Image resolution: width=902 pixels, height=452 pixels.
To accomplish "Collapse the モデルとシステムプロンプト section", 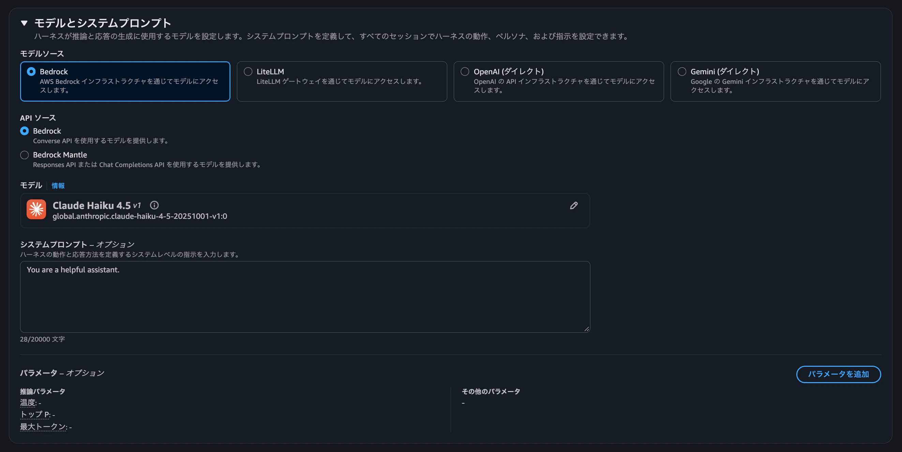I will (24, 23).
